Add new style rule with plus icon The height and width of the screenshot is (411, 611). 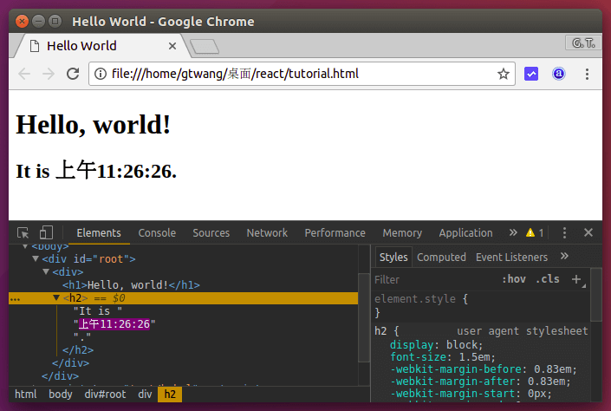tap(575, 279)
